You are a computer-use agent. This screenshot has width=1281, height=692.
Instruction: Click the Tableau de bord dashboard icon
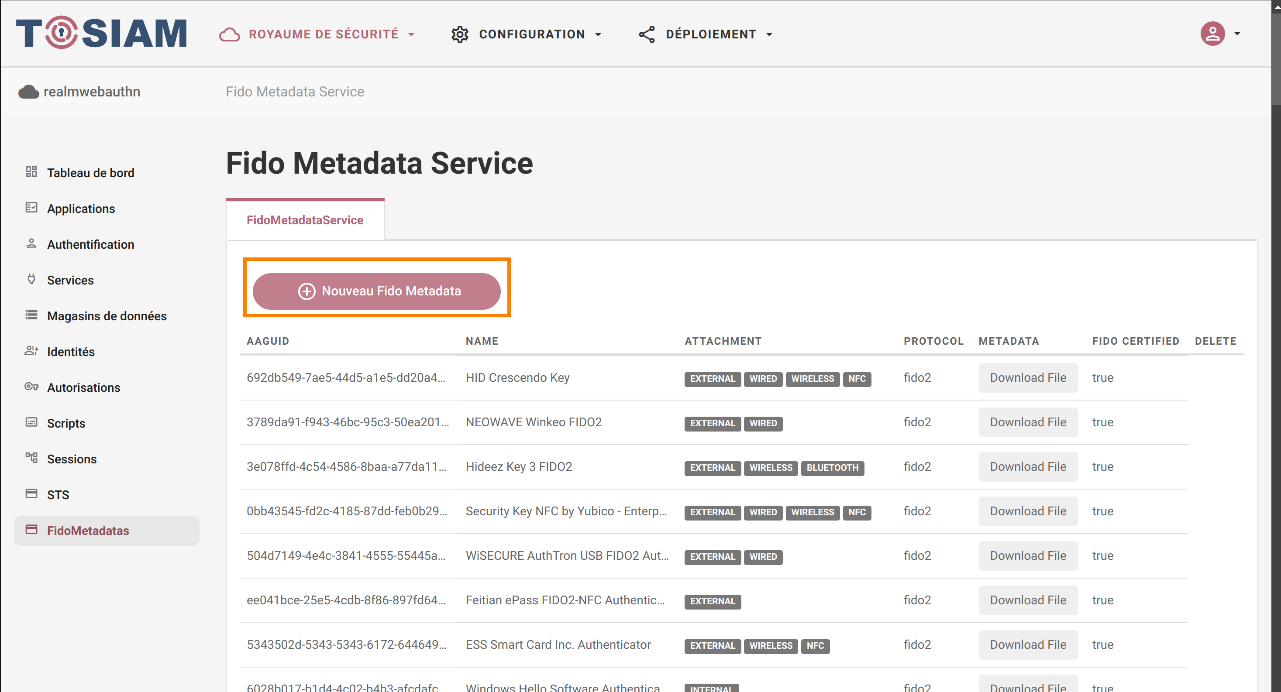31,171
